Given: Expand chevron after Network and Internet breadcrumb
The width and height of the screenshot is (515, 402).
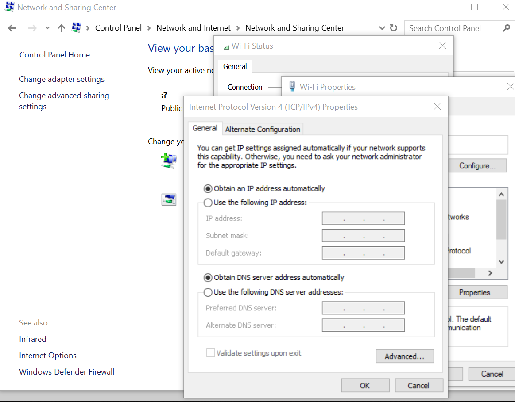Looking at the screenshot, I should (238, 28).
